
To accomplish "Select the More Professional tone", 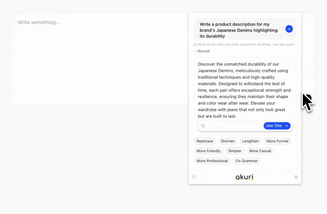I will click(x=212, y=161).
